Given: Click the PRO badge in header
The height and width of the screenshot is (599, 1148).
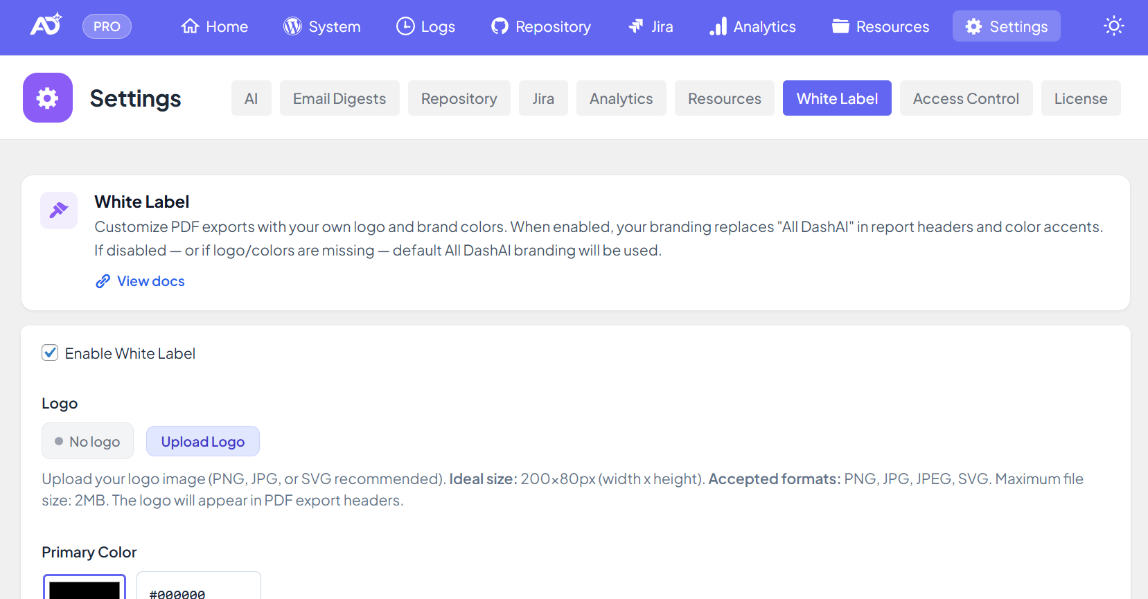Looking at the screenshot, I should [x=107, y=26].
